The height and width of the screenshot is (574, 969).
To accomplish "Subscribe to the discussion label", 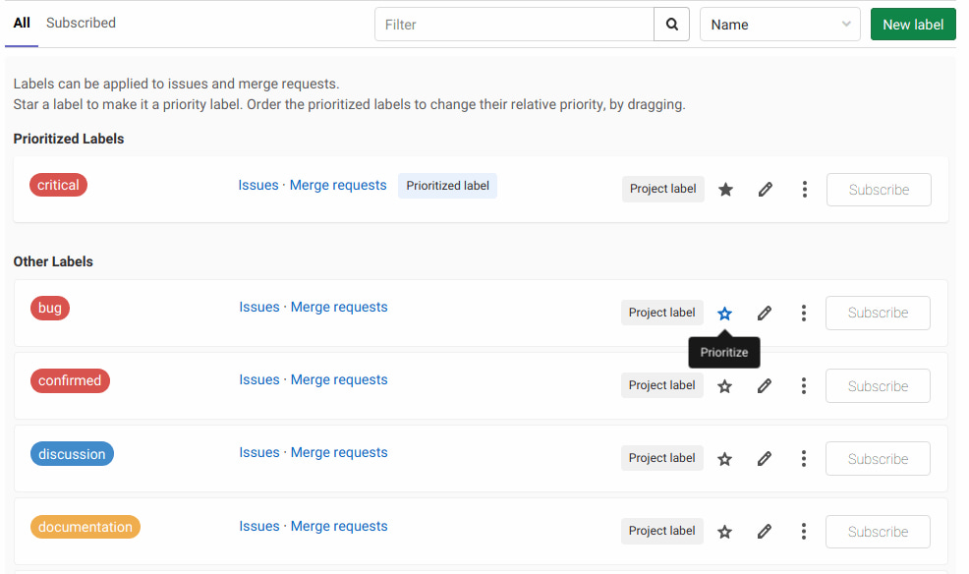I will tap(878, 458).
